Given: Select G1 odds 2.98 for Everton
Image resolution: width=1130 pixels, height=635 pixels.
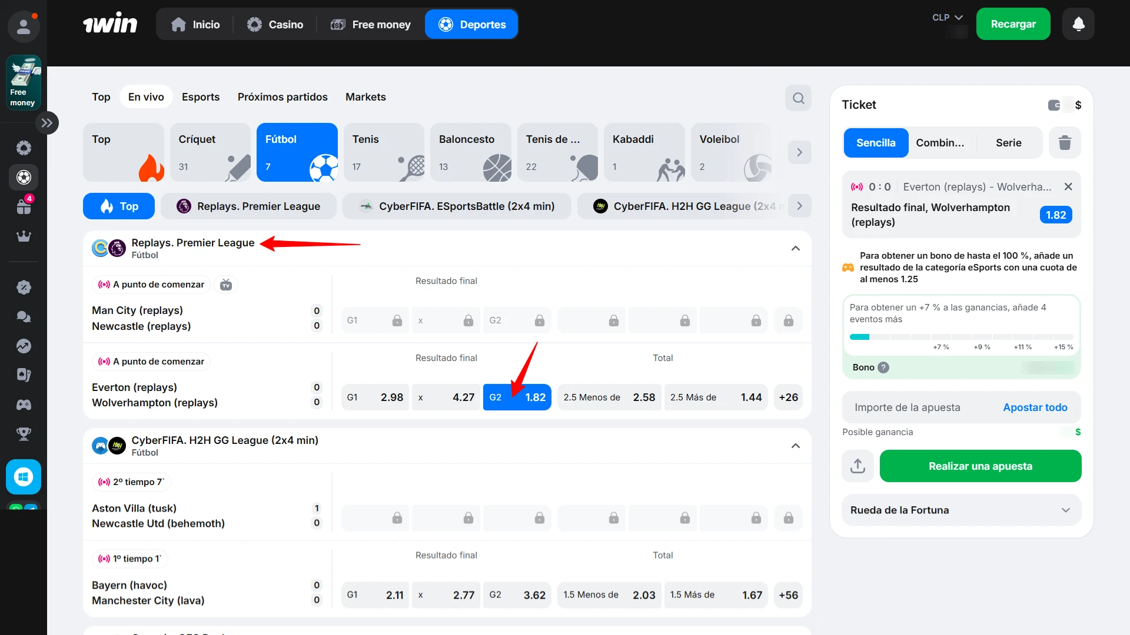Looking at the screenshot, I should click(x=375, y=397).
